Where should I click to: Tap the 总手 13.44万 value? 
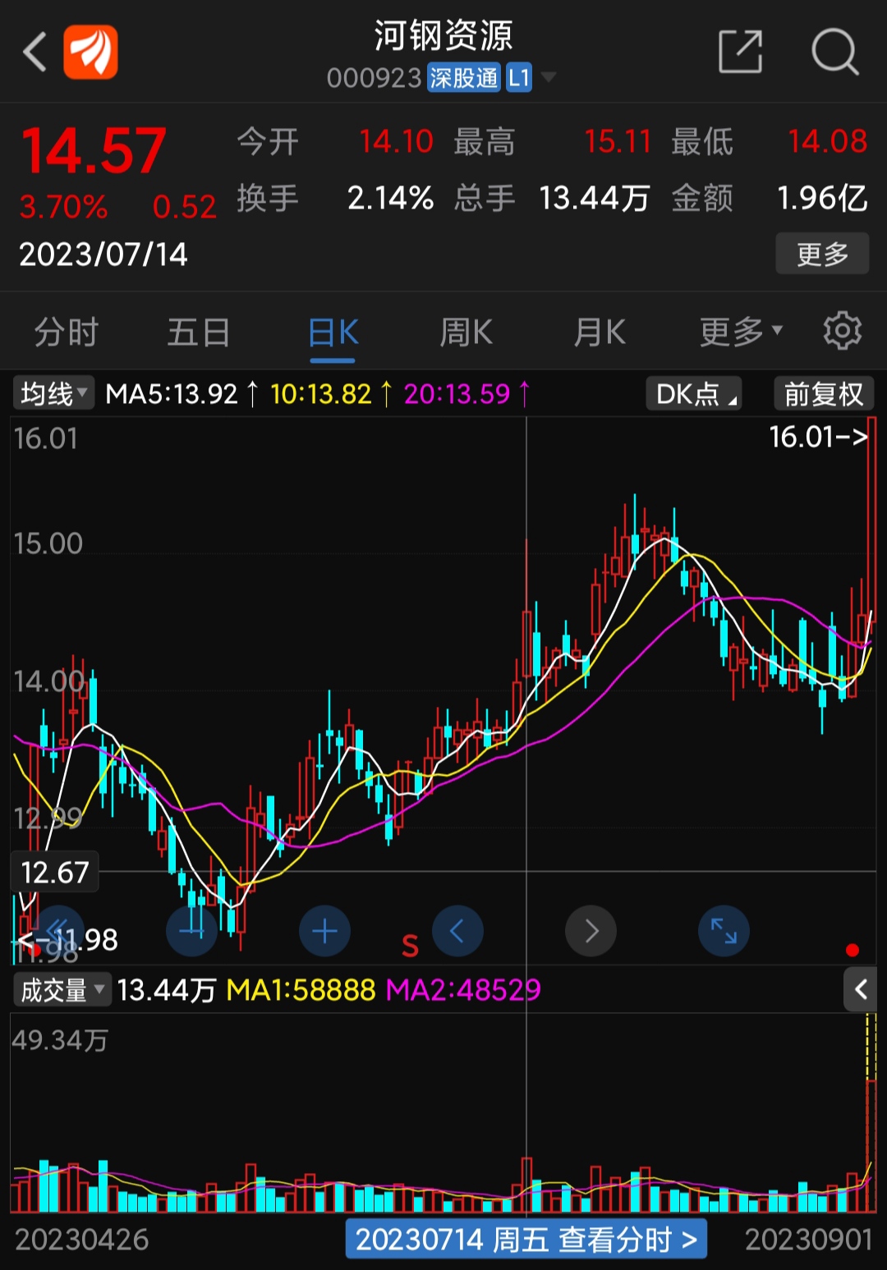[595, 198]
